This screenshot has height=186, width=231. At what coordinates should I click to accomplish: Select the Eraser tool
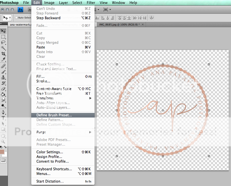coord(3,89)
